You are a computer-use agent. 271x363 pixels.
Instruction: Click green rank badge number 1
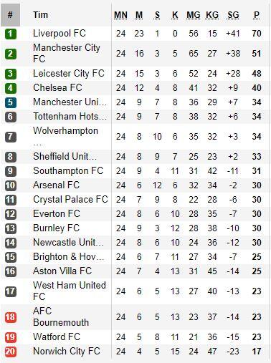11,34
